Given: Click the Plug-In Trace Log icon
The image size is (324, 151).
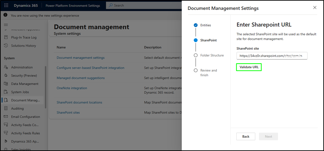Looking at the screenshot, I should coord(6,38).
